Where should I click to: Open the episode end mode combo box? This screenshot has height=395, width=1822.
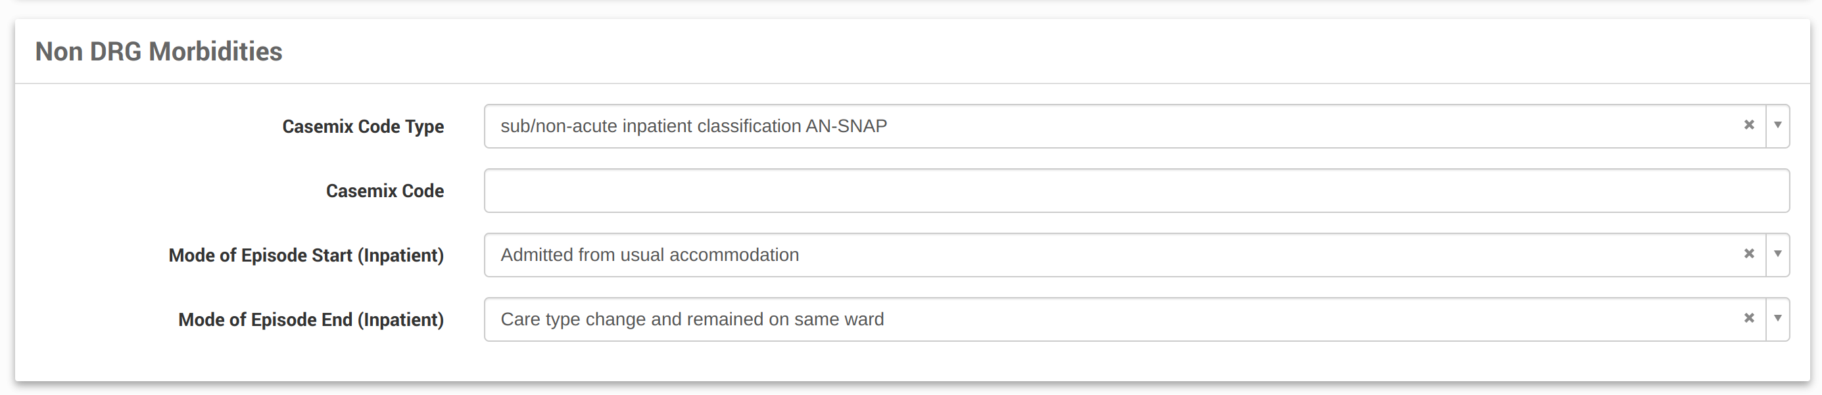1118,319
